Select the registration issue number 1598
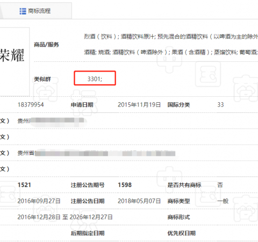Image resolution: width=258 pixels, height=242 pixels. point(125,185)
